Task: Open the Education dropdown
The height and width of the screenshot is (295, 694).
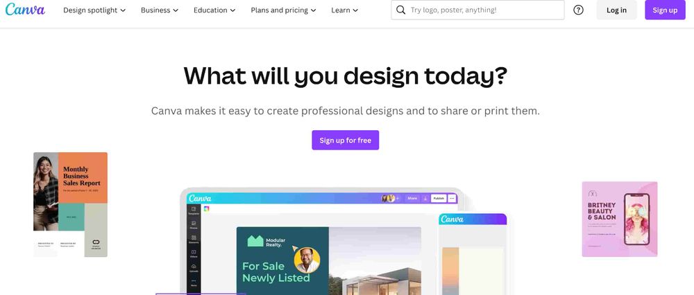Action: click(214, 10)
